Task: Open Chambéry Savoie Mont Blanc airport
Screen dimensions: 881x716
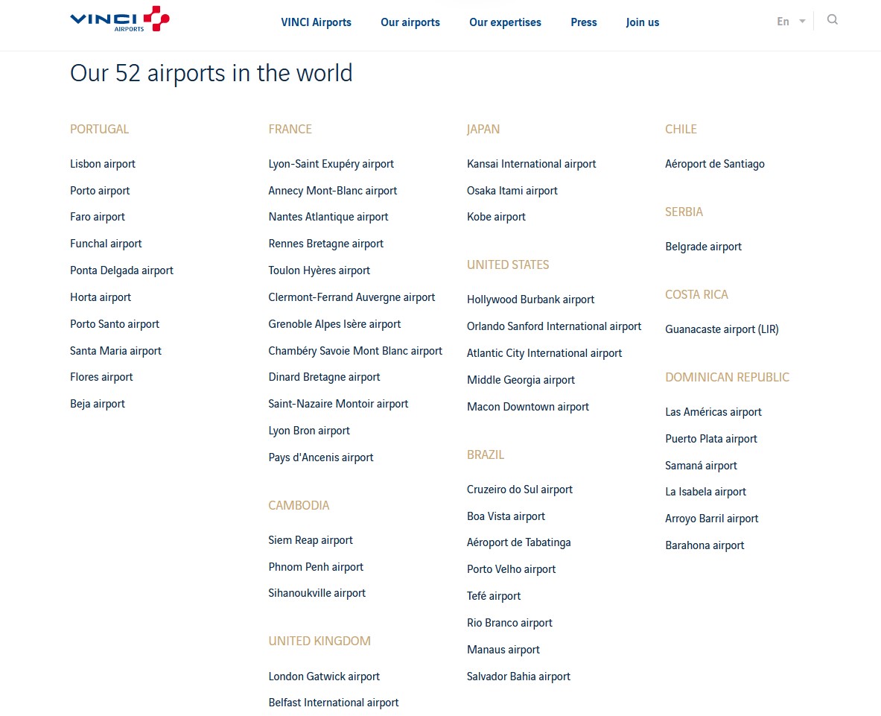Action: (x=356, y=351)
